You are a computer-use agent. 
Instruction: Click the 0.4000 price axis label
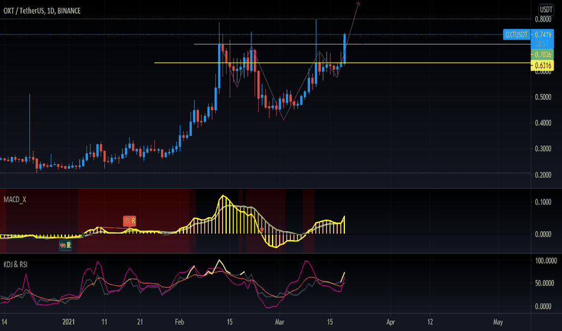(543, 123)
